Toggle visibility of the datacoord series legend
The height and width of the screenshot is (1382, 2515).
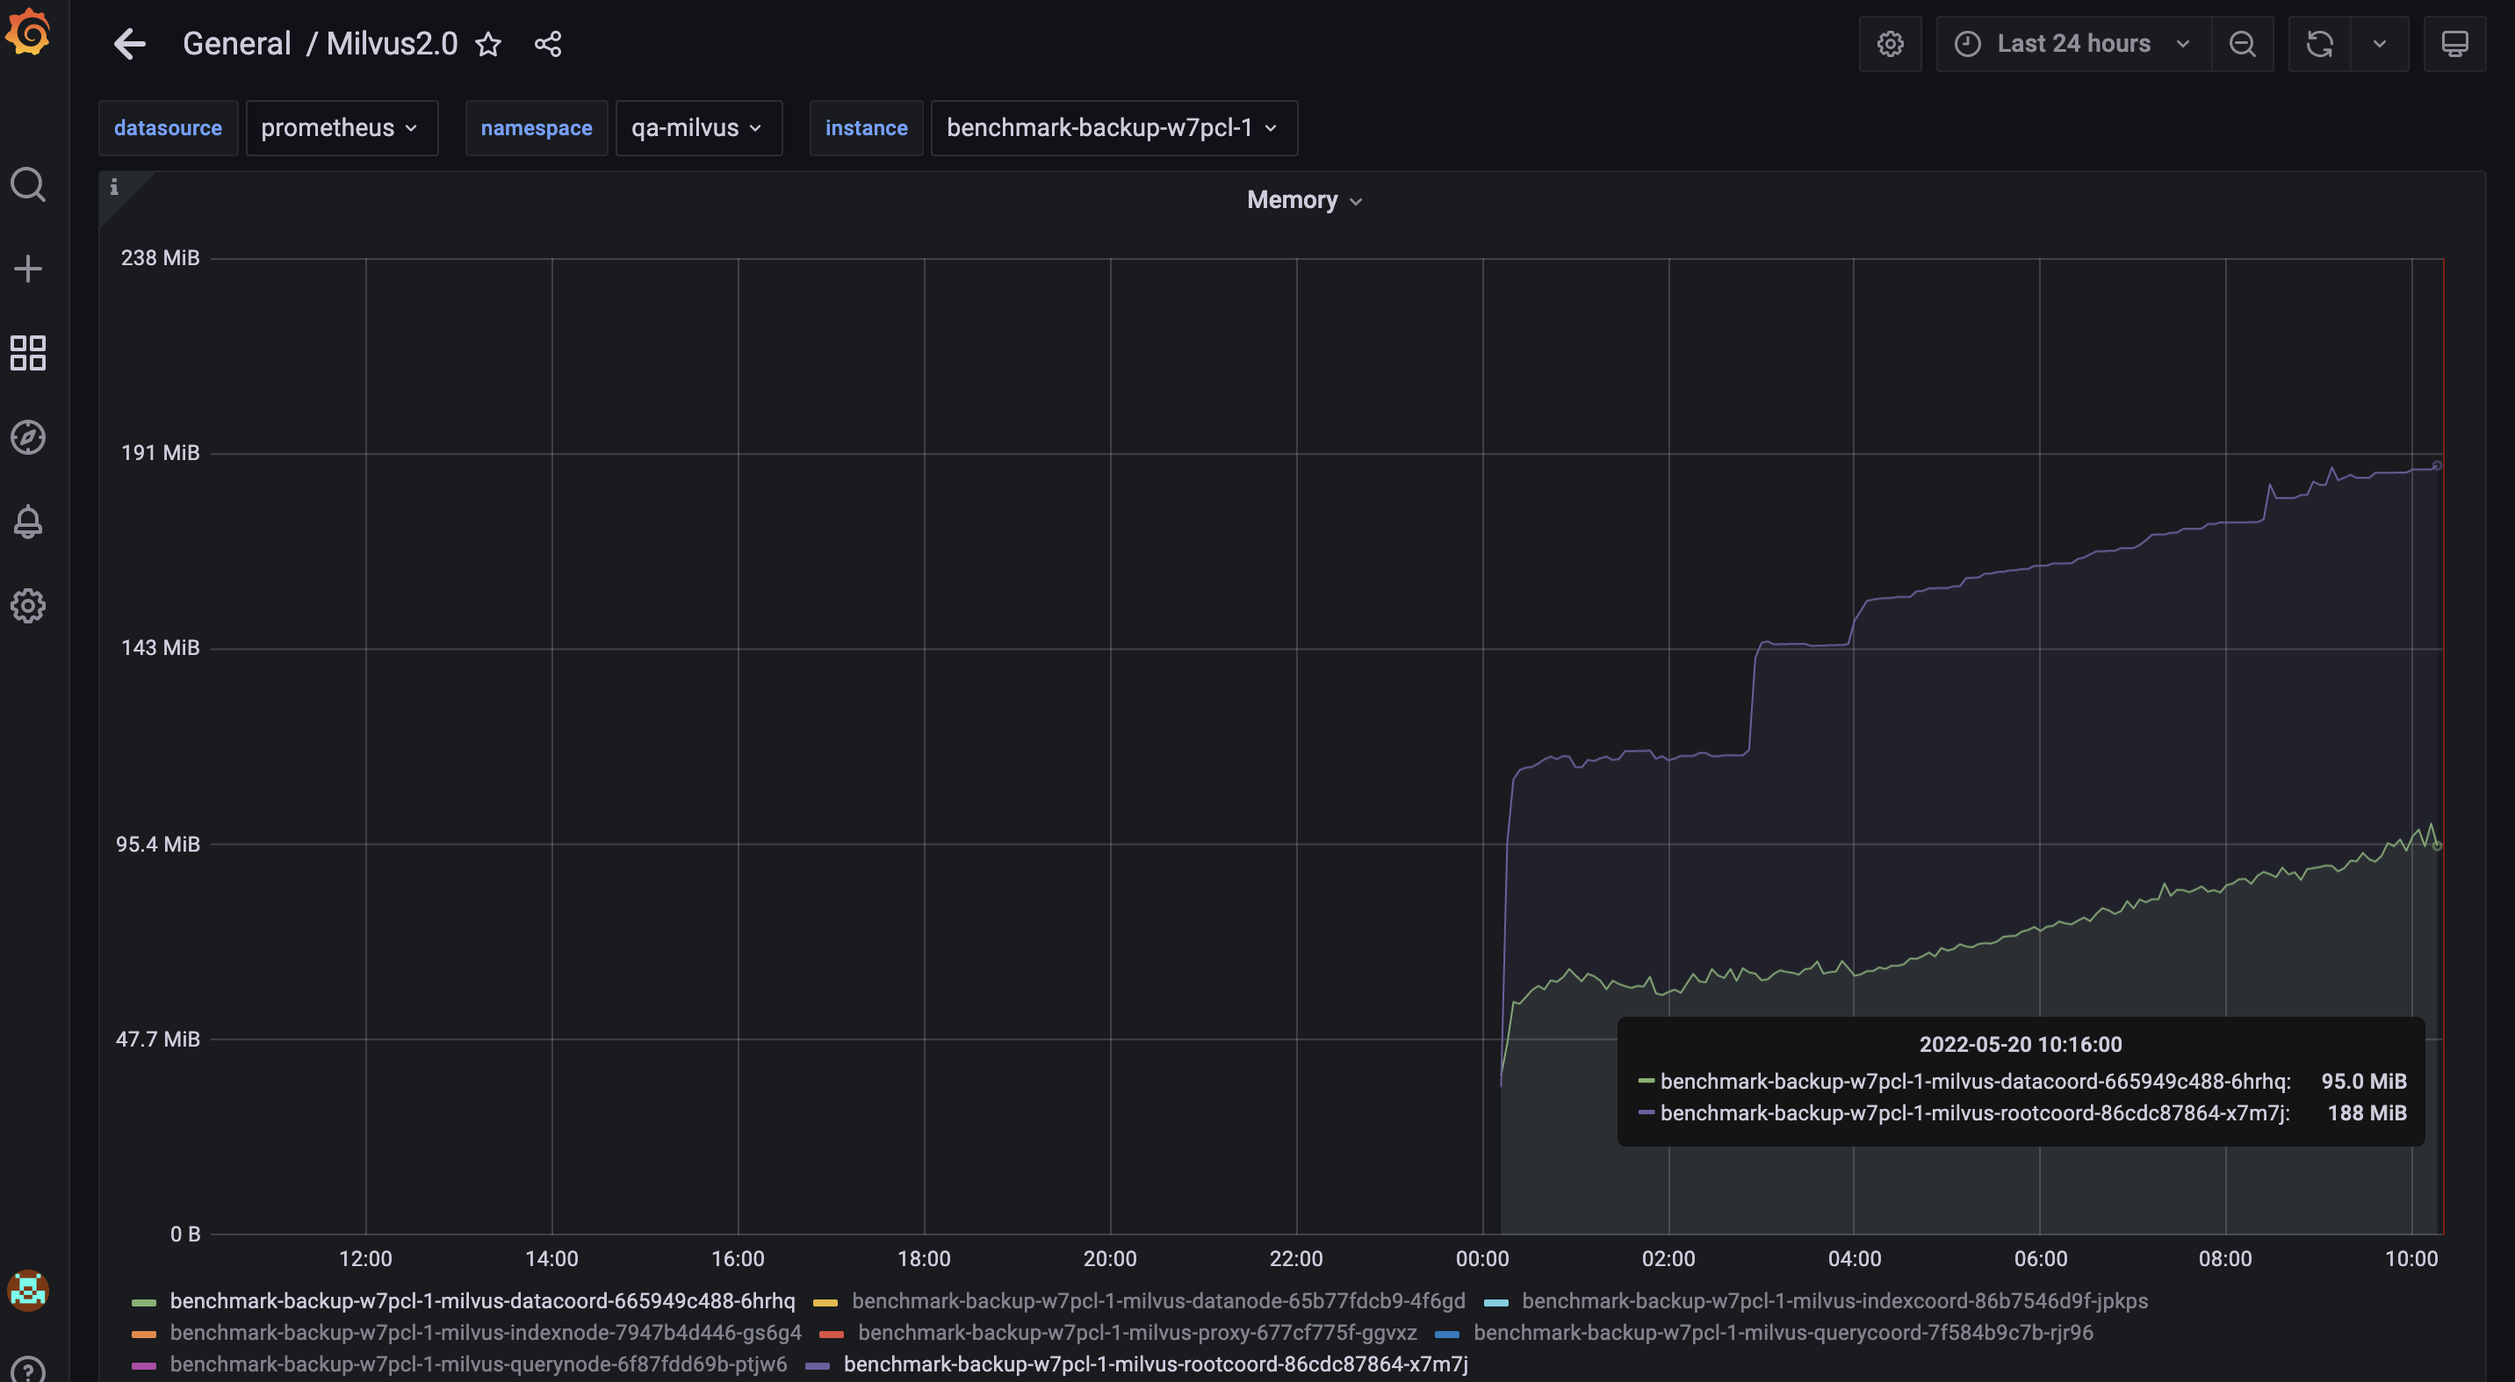(482, 1301)
